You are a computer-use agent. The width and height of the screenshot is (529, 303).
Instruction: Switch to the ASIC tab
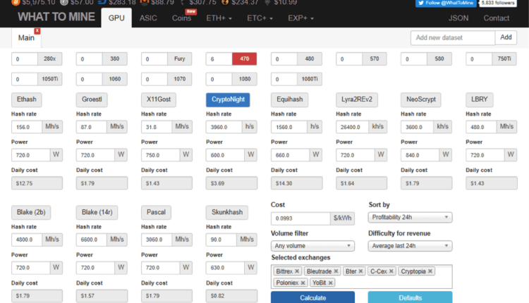148,18
